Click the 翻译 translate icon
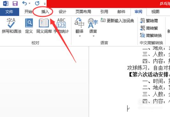The width and height of the screenshot is (170, 117). (x=79, y=23)
